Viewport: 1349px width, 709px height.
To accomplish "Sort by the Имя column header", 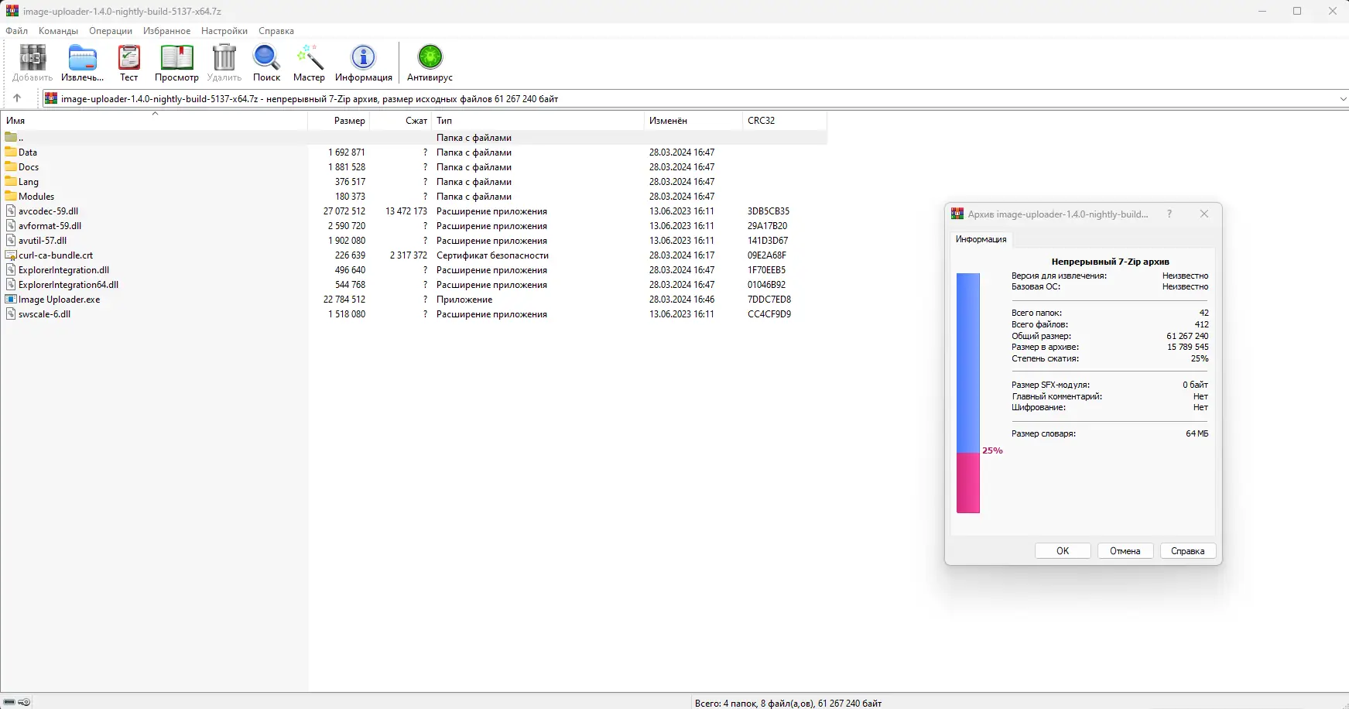I will (x=154, y=121).
